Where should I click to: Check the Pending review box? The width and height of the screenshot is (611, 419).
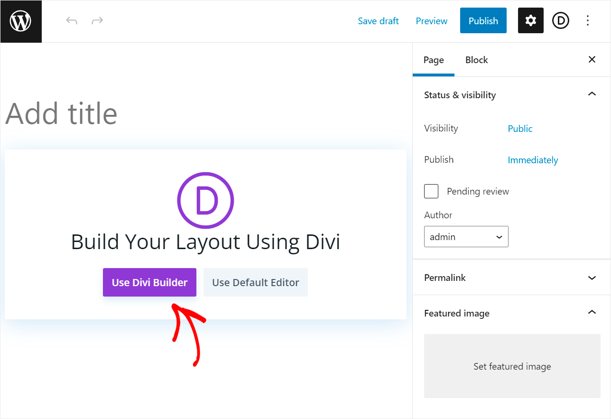point(431,191)
